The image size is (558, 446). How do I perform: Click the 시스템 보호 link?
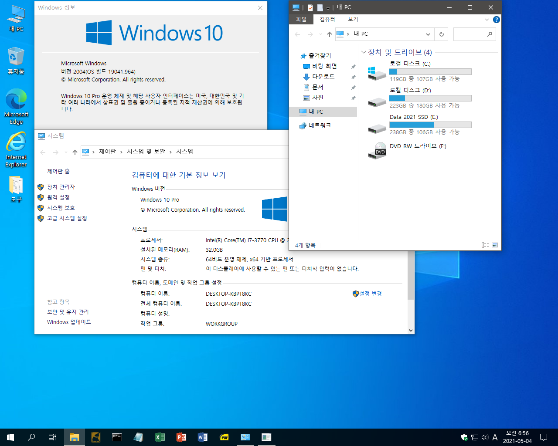tap(61, 208)
